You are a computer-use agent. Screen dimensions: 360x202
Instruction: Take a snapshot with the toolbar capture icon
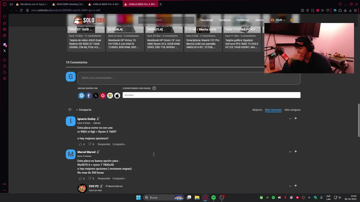tap(312, 10)
